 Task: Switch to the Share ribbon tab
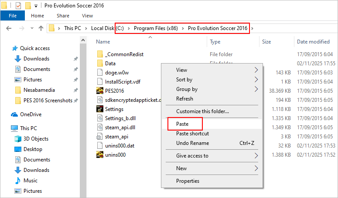click(x=63, y=16)
